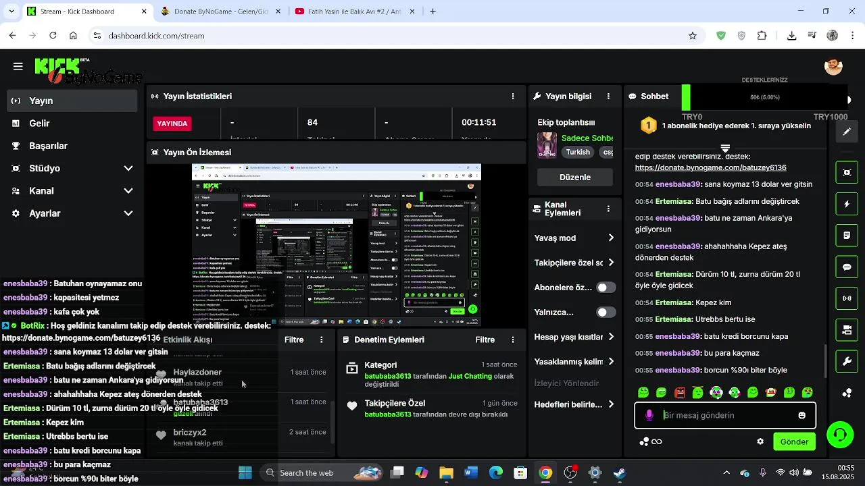The height and width of the screenshot is (486, 865).
Task: Open the Yayın bilgisi three-dot menu
Action: (608, 97)
